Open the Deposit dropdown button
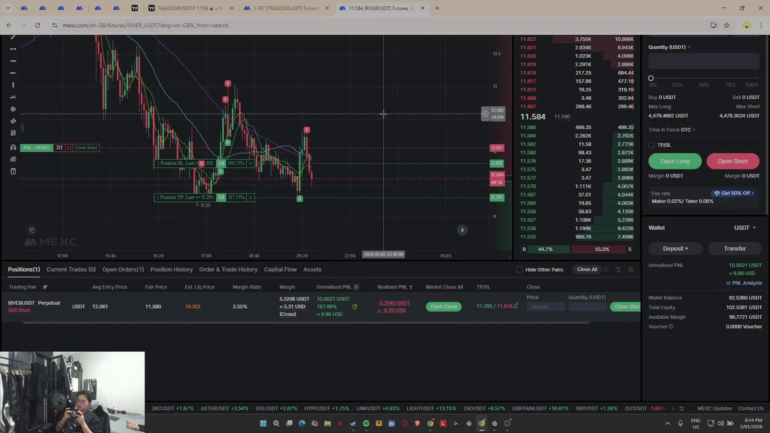 [x=675, y=248]
